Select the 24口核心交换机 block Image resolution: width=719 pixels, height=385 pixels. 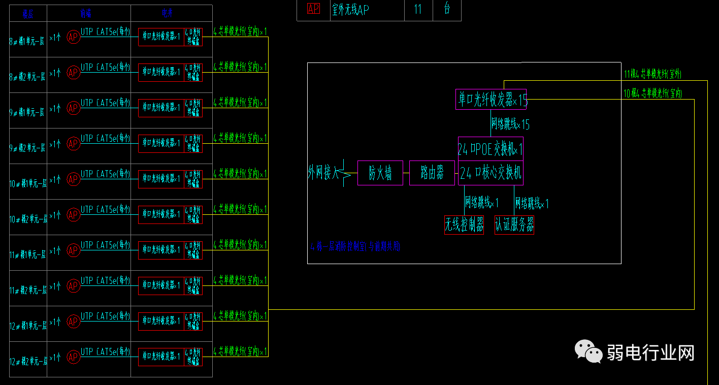coord(491,173)
